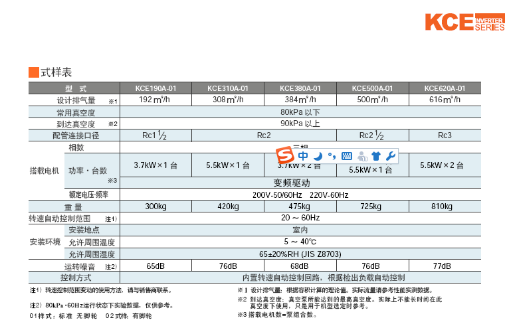The height and width of the screenshot is (326, 509).
Task: Open the soft keyboard icon
Action: click(346, 157)
